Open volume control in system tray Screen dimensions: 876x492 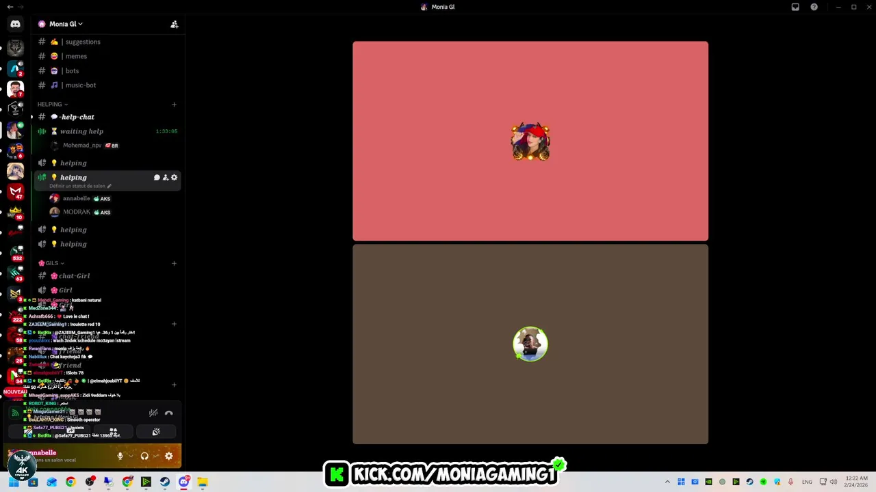click(x=834, y=482)
